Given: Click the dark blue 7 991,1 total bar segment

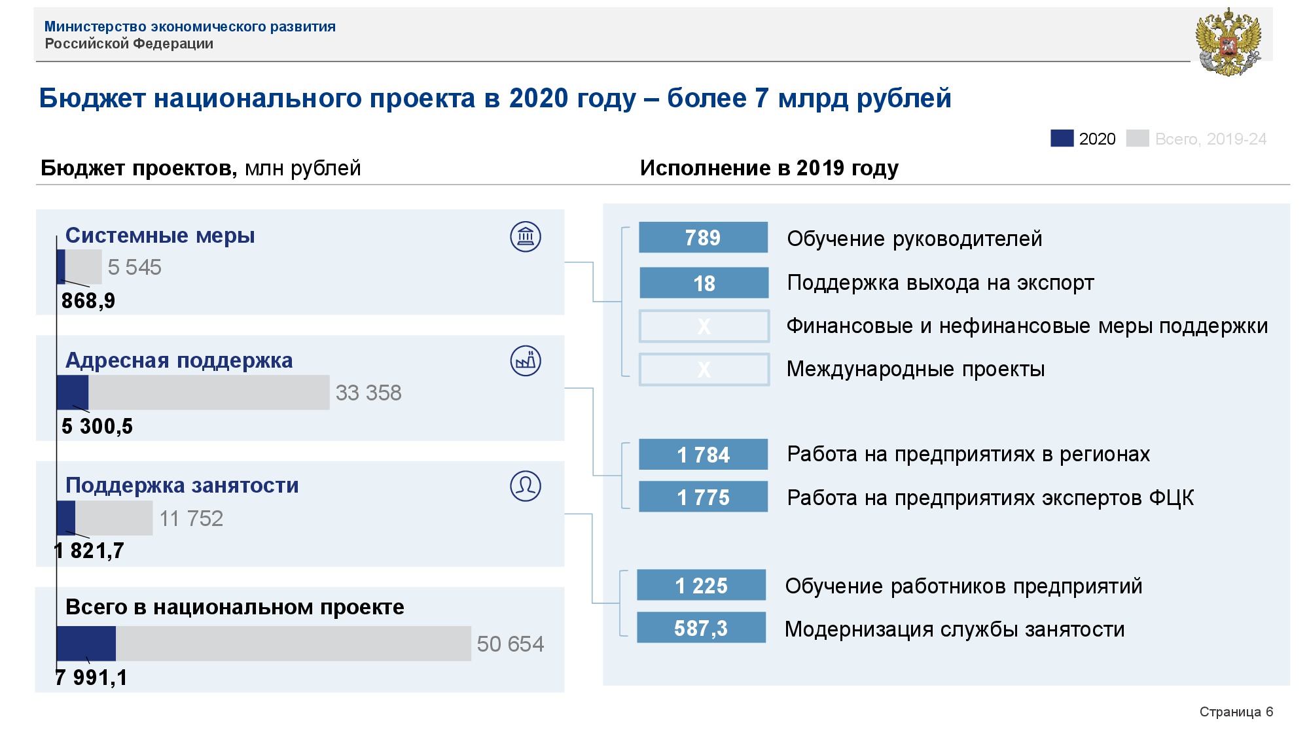Looking at the screenshot, I should click(86, 643).
